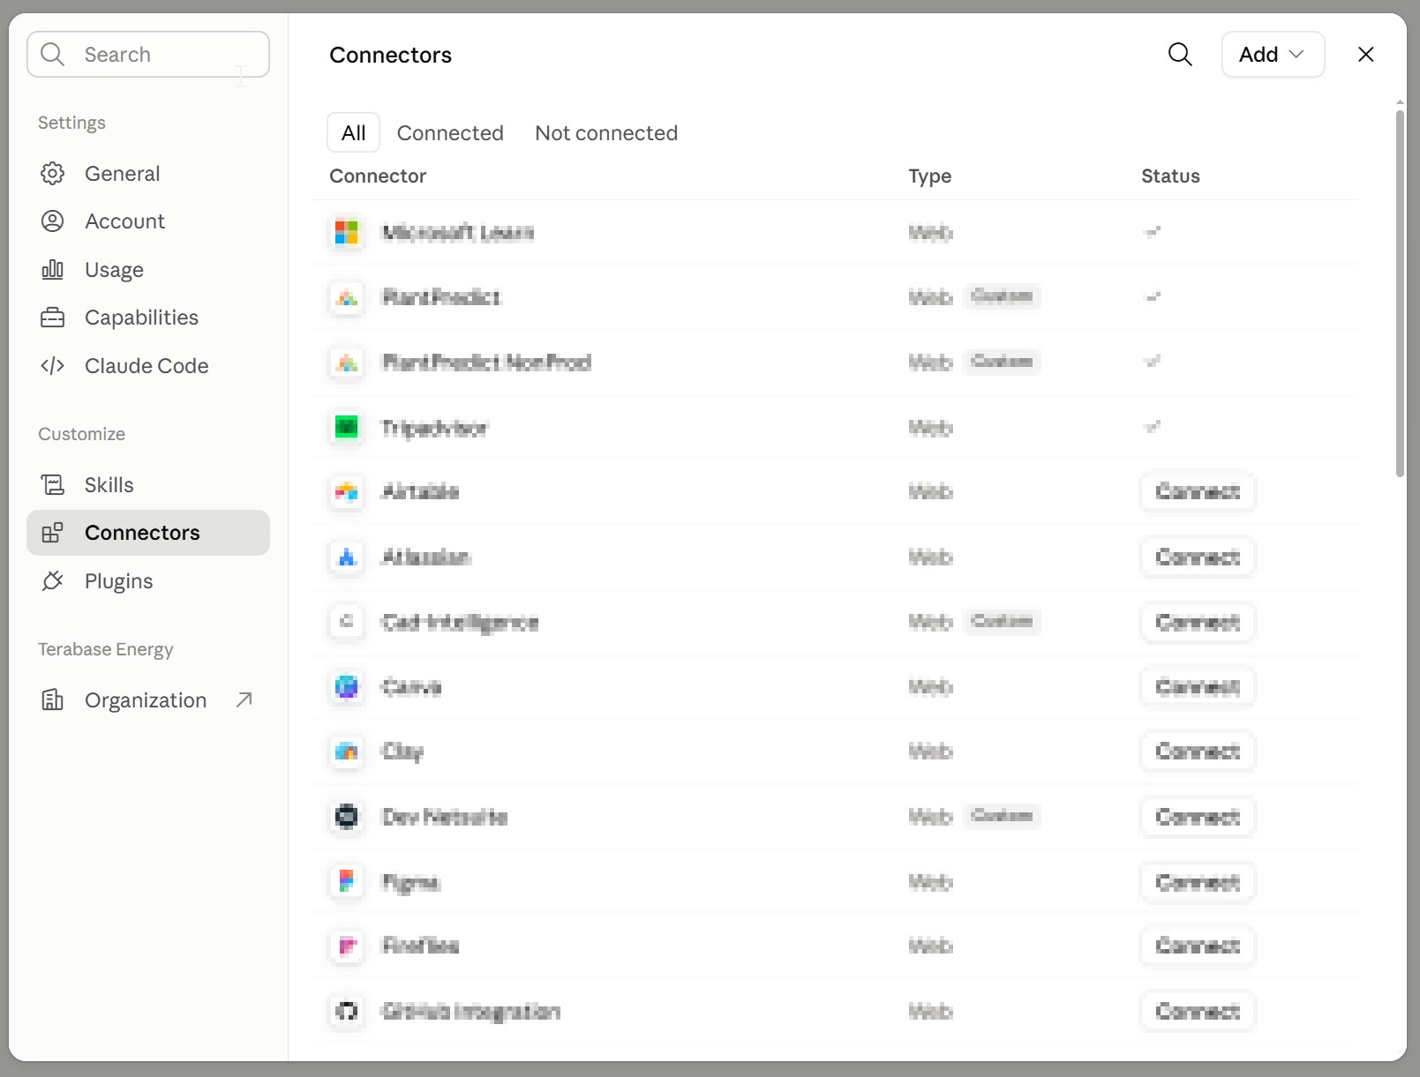Go to the Account settings page
This screenshot has height=1077, width=1420.
pyautogui.click(x=148, y=221)
